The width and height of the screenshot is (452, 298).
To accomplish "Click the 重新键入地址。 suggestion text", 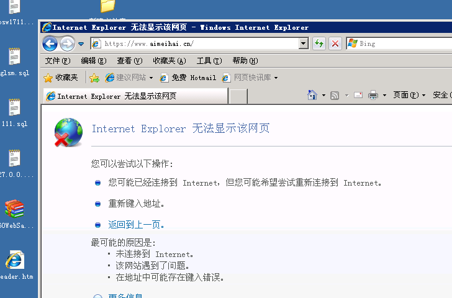I will (x=136, y=204).
